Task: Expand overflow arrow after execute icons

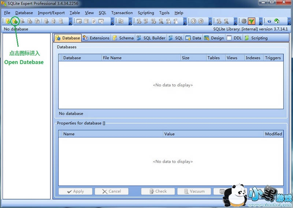Action: tap(210, 22)
